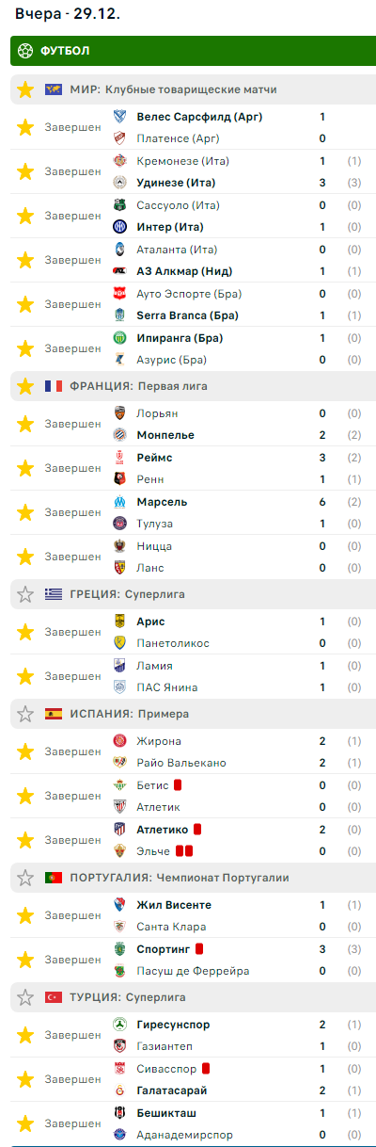Click the Marseille team logo
The width and height of the screenshot is (376, 1147).
[x=119, y=501]
